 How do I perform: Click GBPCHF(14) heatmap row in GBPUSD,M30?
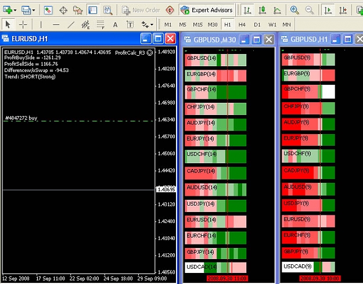tap(215, 92)
